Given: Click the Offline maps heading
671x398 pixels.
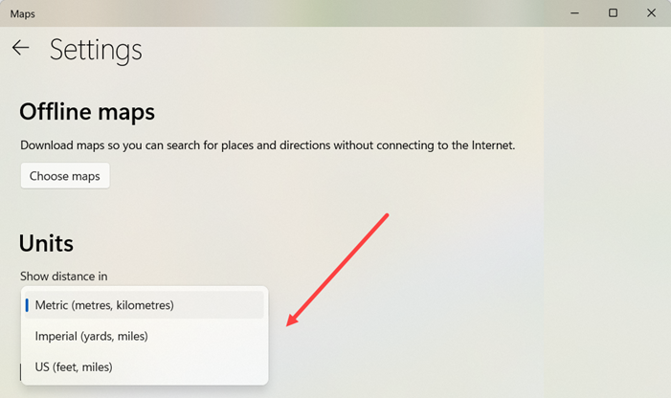Looking at the screenshot, I should click(x=87, y=112).
